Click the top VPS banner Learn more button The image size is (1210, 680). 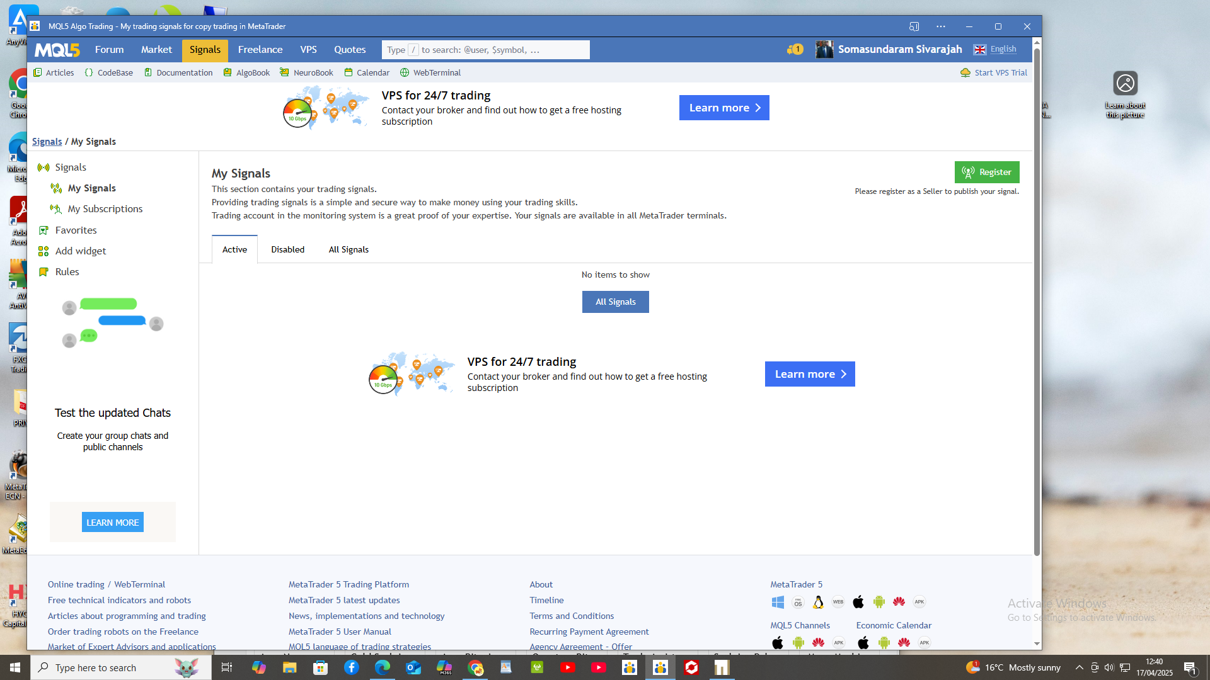(x=724, y=108)
